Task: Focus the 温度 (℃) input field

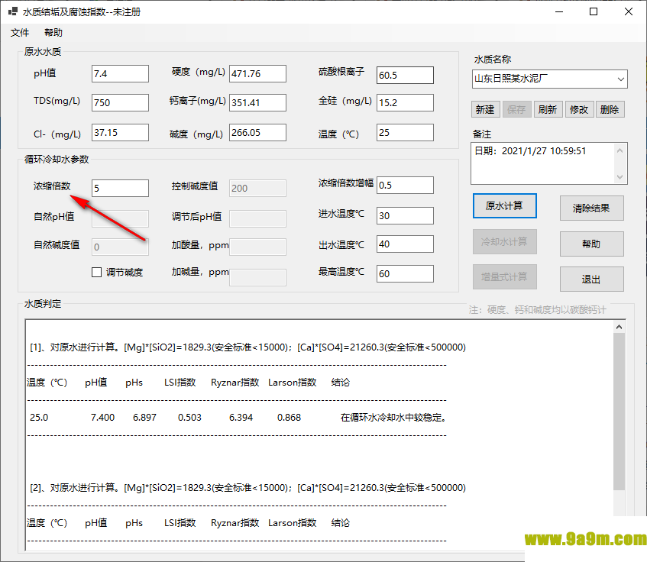Action: coord(405,132)
